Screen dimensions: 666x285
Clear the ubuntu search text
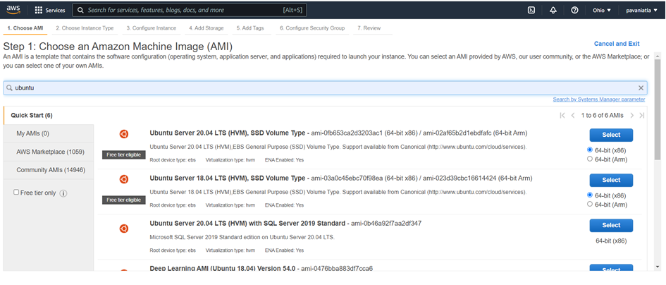click(641, 88)
